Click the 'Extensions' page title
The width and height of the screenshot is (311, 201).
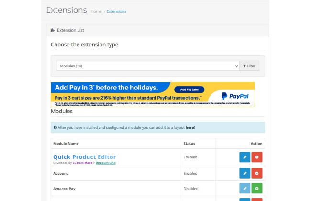point(67,10)
